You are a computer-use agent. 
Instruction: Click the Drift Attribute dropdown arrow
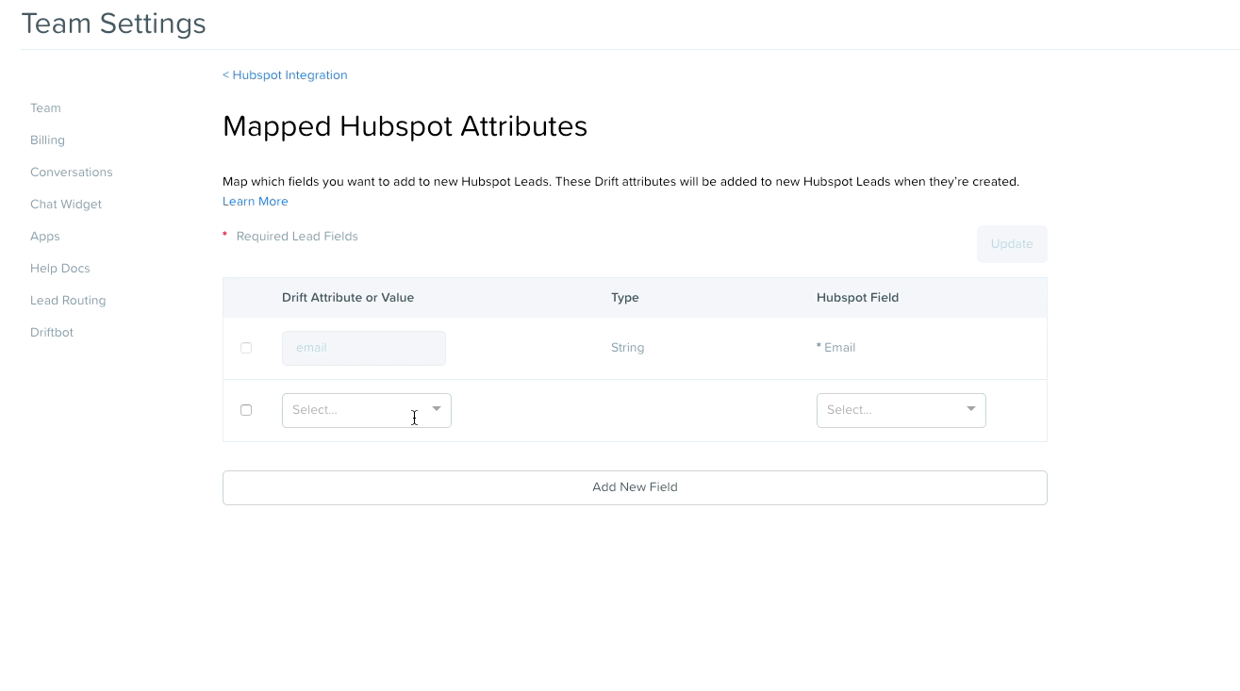[437, 409]
